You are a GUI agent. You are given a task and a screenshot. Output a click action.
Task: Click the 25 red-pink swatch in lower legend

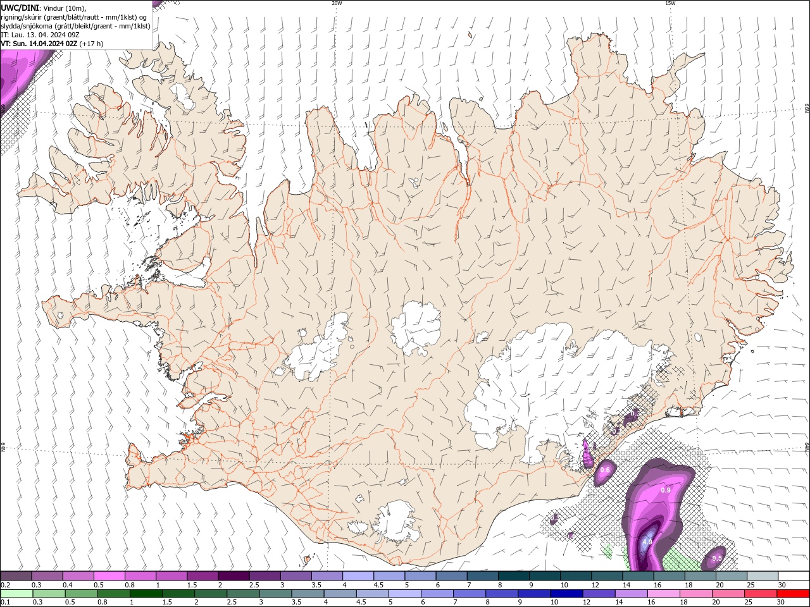pyautogui.click(x=761, y=594)
